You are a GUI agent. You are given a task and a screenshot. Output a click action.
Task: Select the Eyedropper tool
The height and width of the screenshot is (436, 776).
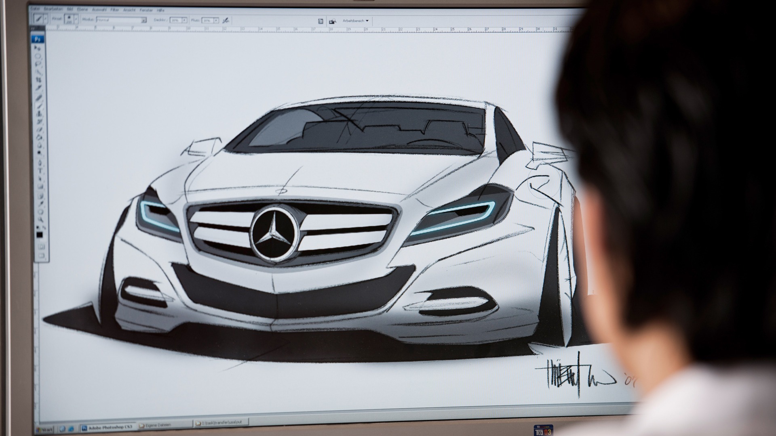coord(40,203)
